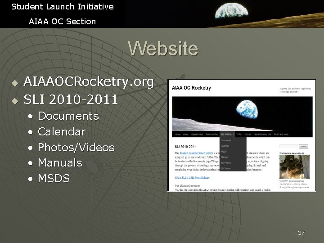The height and width of the screenshot is (243, 324).
Task: Choose Calendar from the SLI dropdown
Action: (x=225, y=146)
